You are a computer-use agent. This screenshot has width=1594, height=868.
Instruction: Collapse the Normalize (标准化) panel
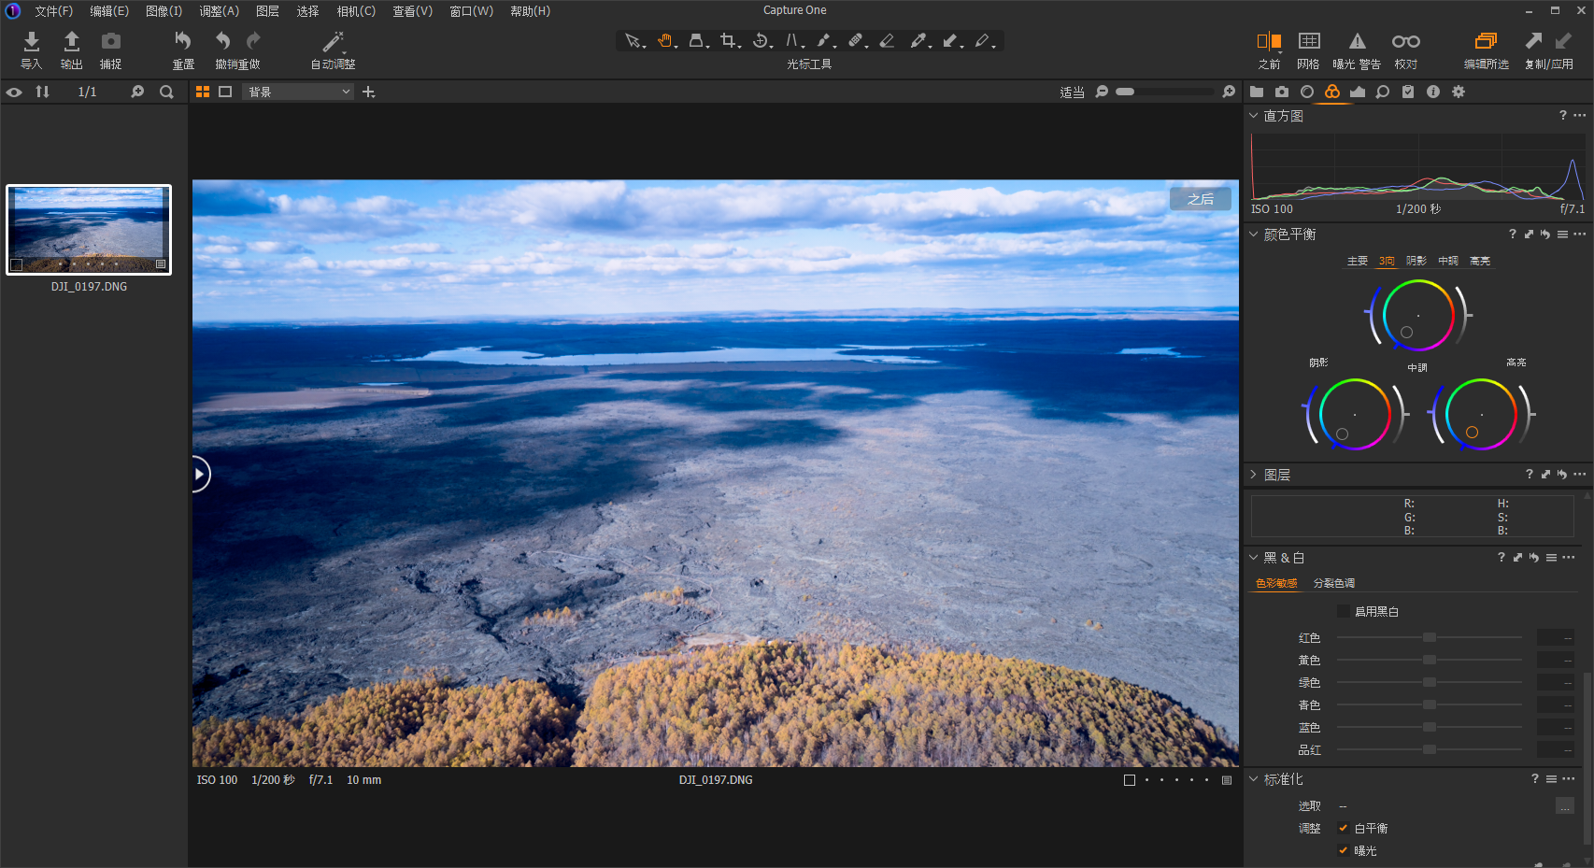(1254, 779)
